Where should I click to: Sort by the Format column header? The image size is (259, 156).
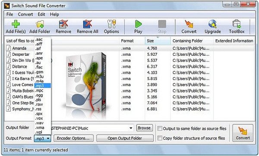[x=132, y=41]
